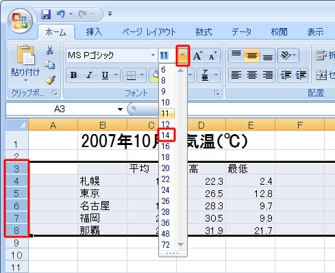Align text right

pos(267,75)
